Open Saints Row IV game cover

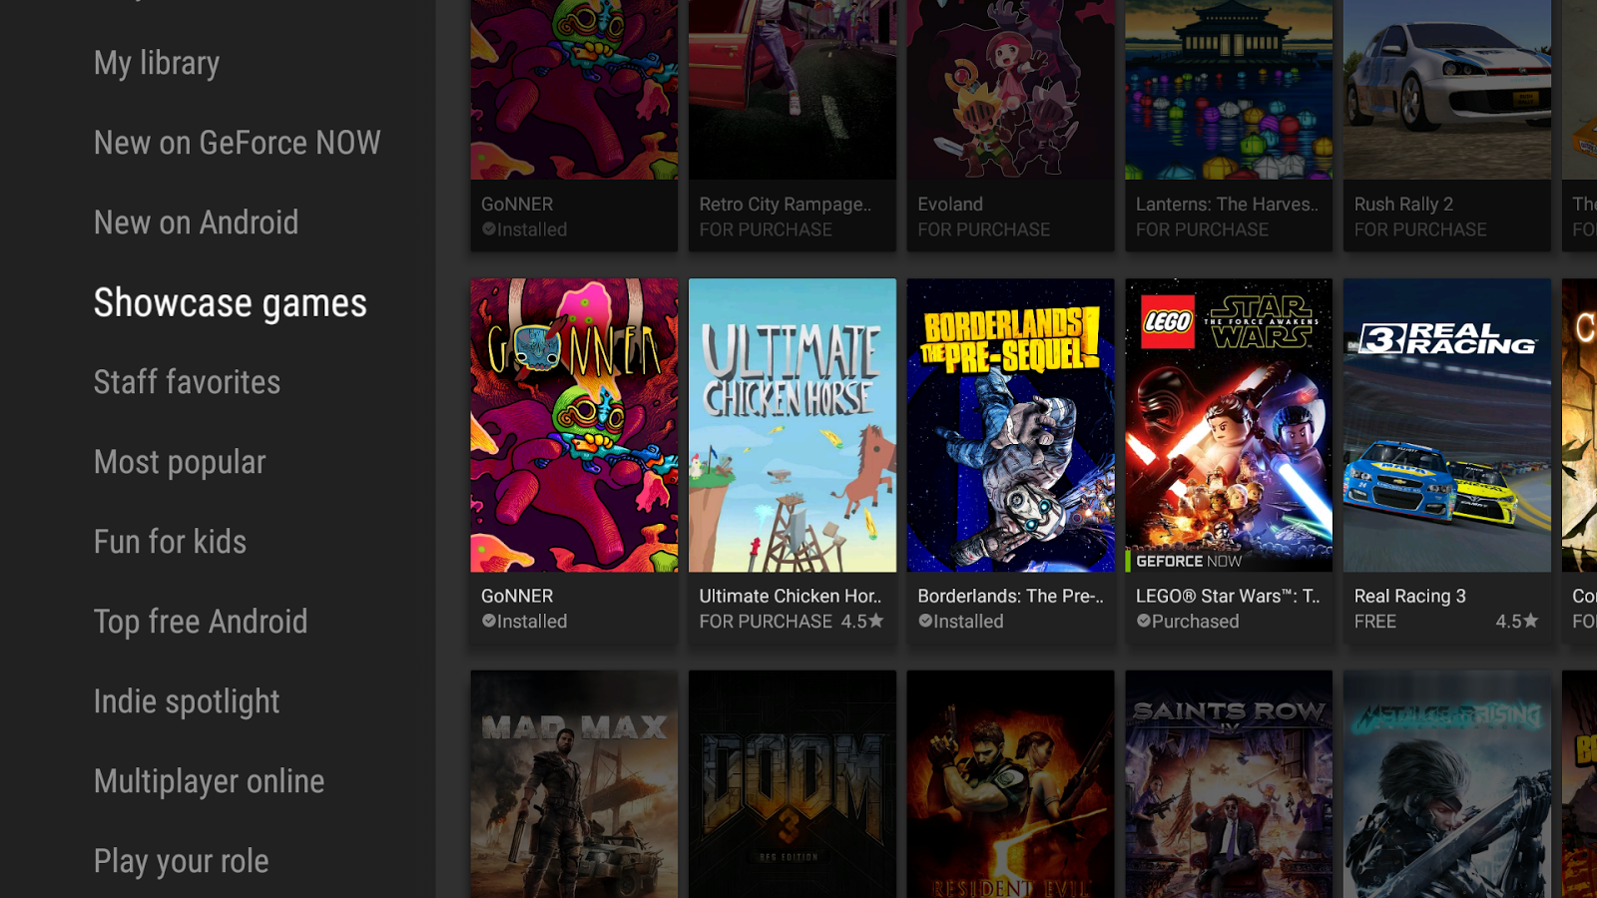click(x=1229, y=784)
